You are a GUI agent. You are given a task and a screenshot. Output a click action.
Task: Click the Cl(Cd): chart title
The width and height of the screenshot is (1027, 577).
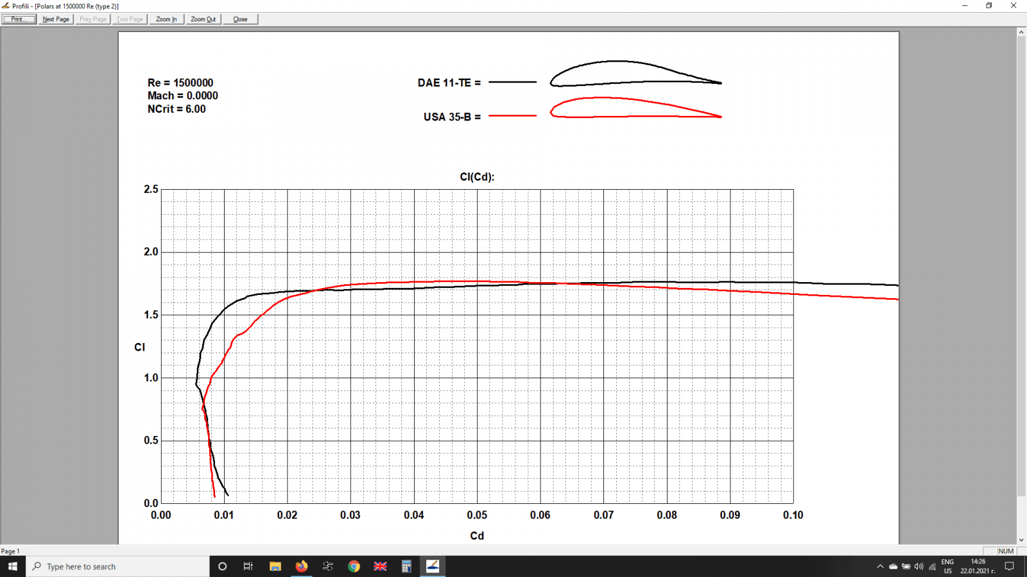(477, 177)
